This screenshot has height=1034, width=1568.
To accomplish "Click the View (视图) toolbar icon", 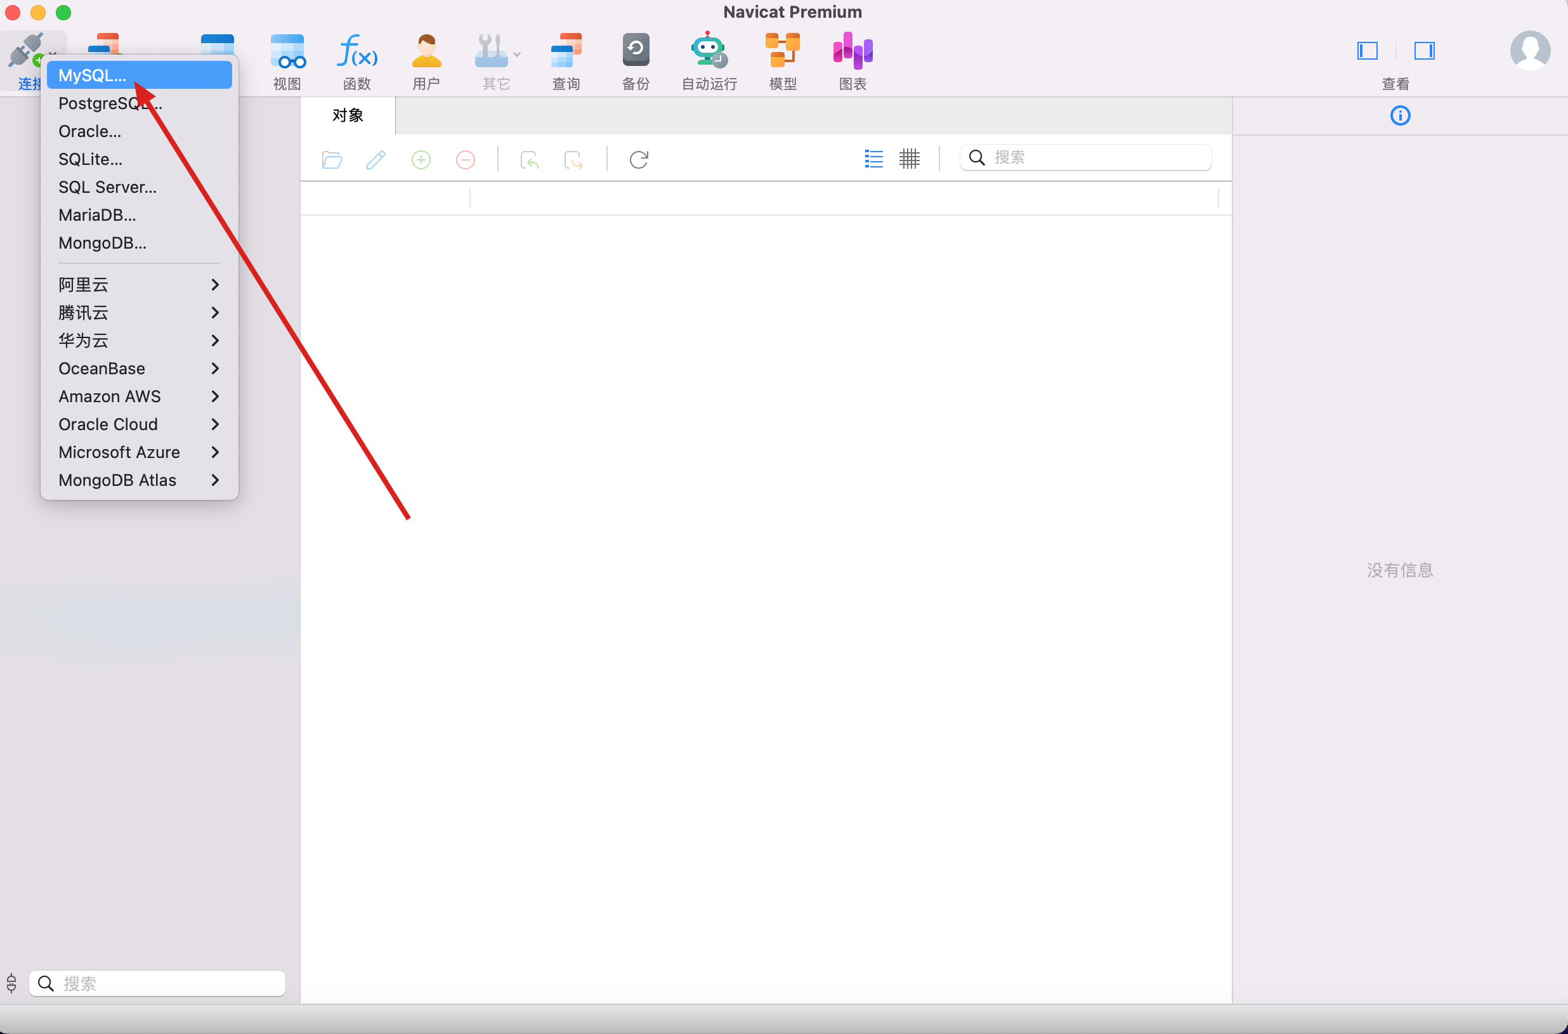I will click(287, 51).
